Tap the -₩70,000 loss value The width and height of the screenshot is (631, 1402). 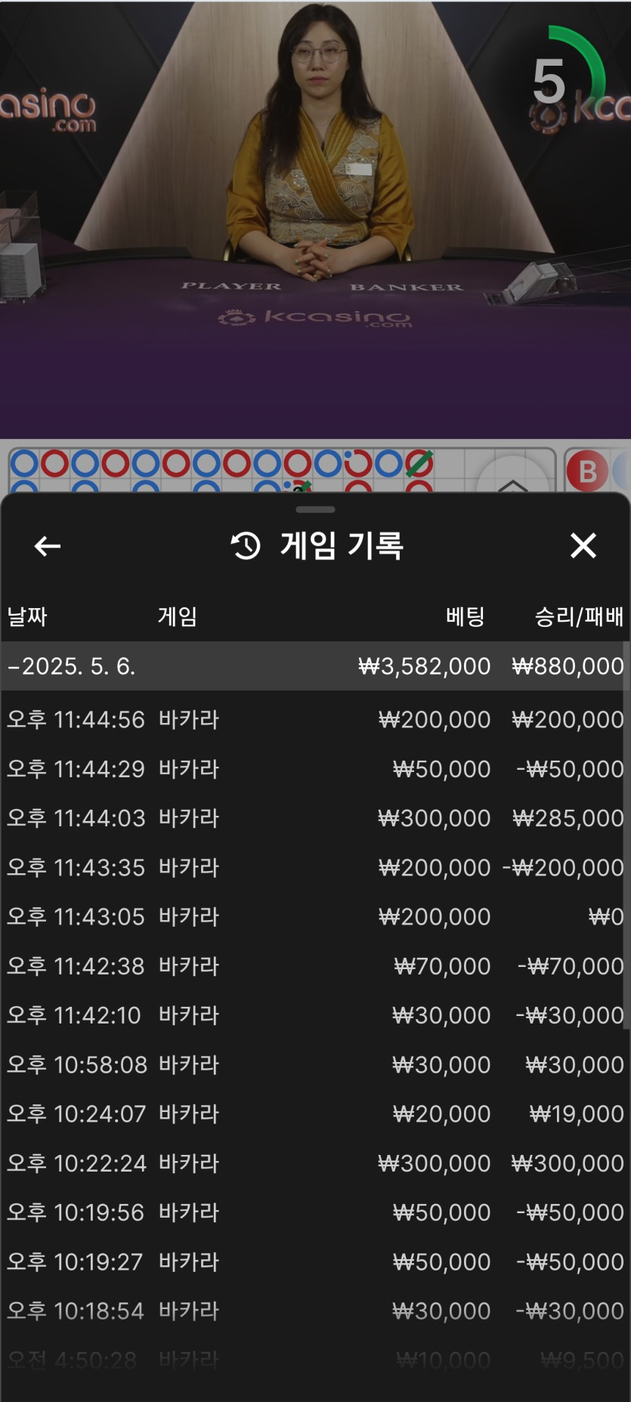point(571,966)
